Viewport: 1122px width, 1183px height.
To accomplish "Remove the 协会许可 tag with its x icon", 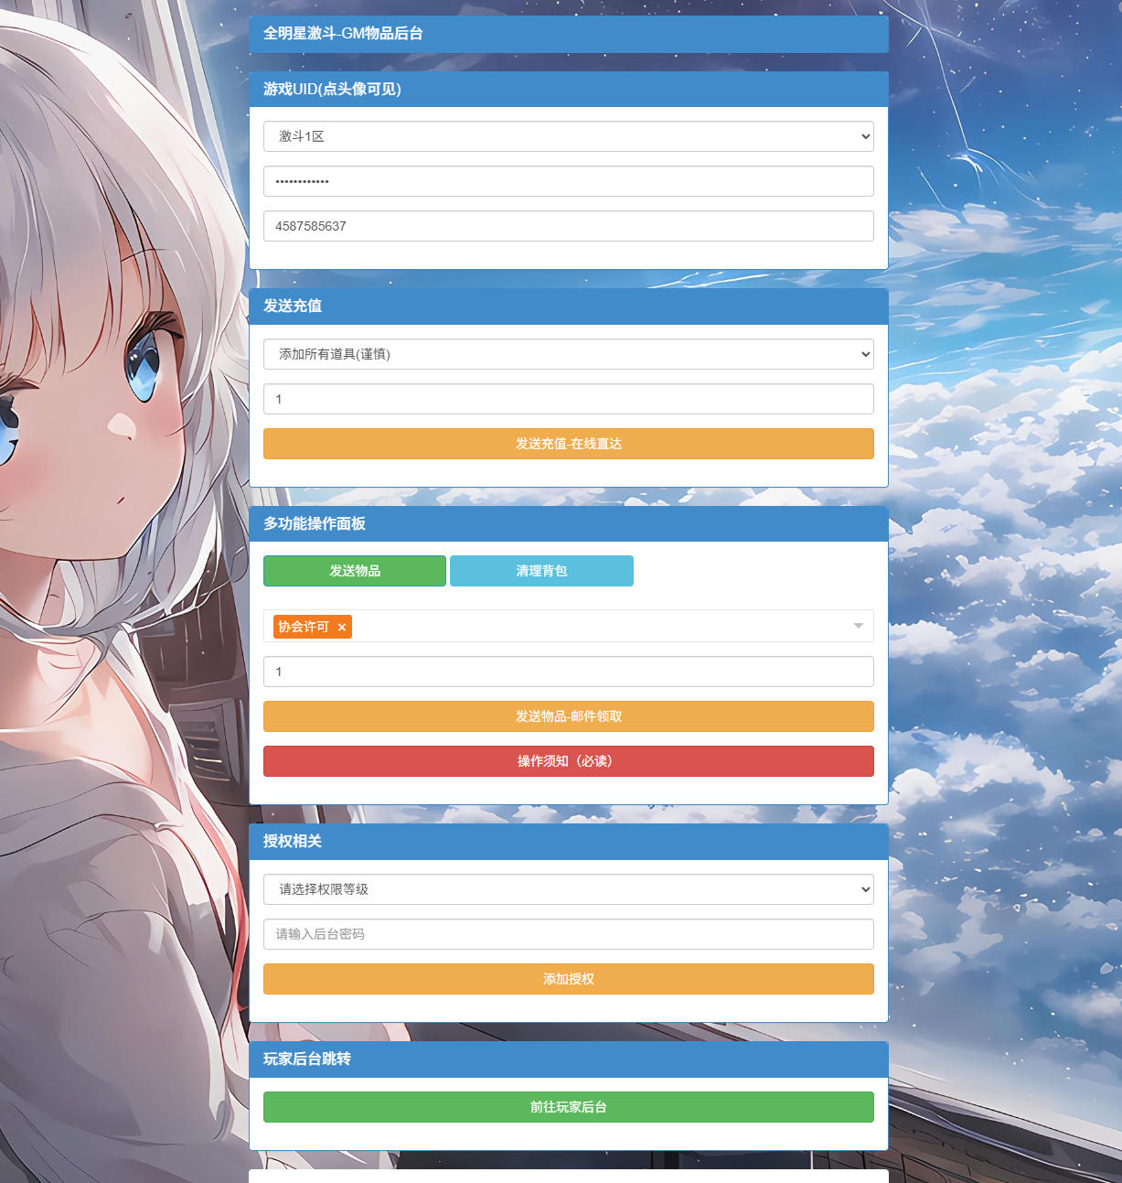I will coord(341,627).
